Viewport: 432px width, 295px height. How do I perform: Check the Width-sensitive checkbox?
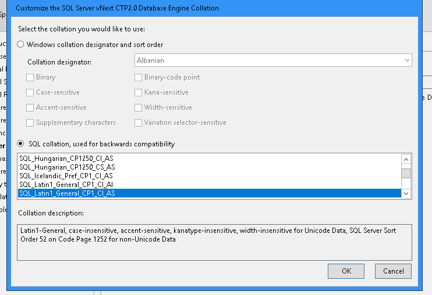click(x=138, y=107)
